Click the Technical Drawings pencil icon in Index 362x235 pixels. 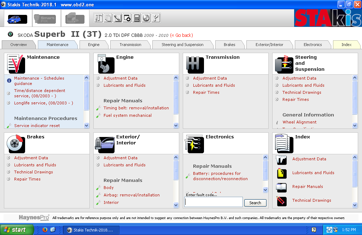pyautogui.click(x=281, y=201)
